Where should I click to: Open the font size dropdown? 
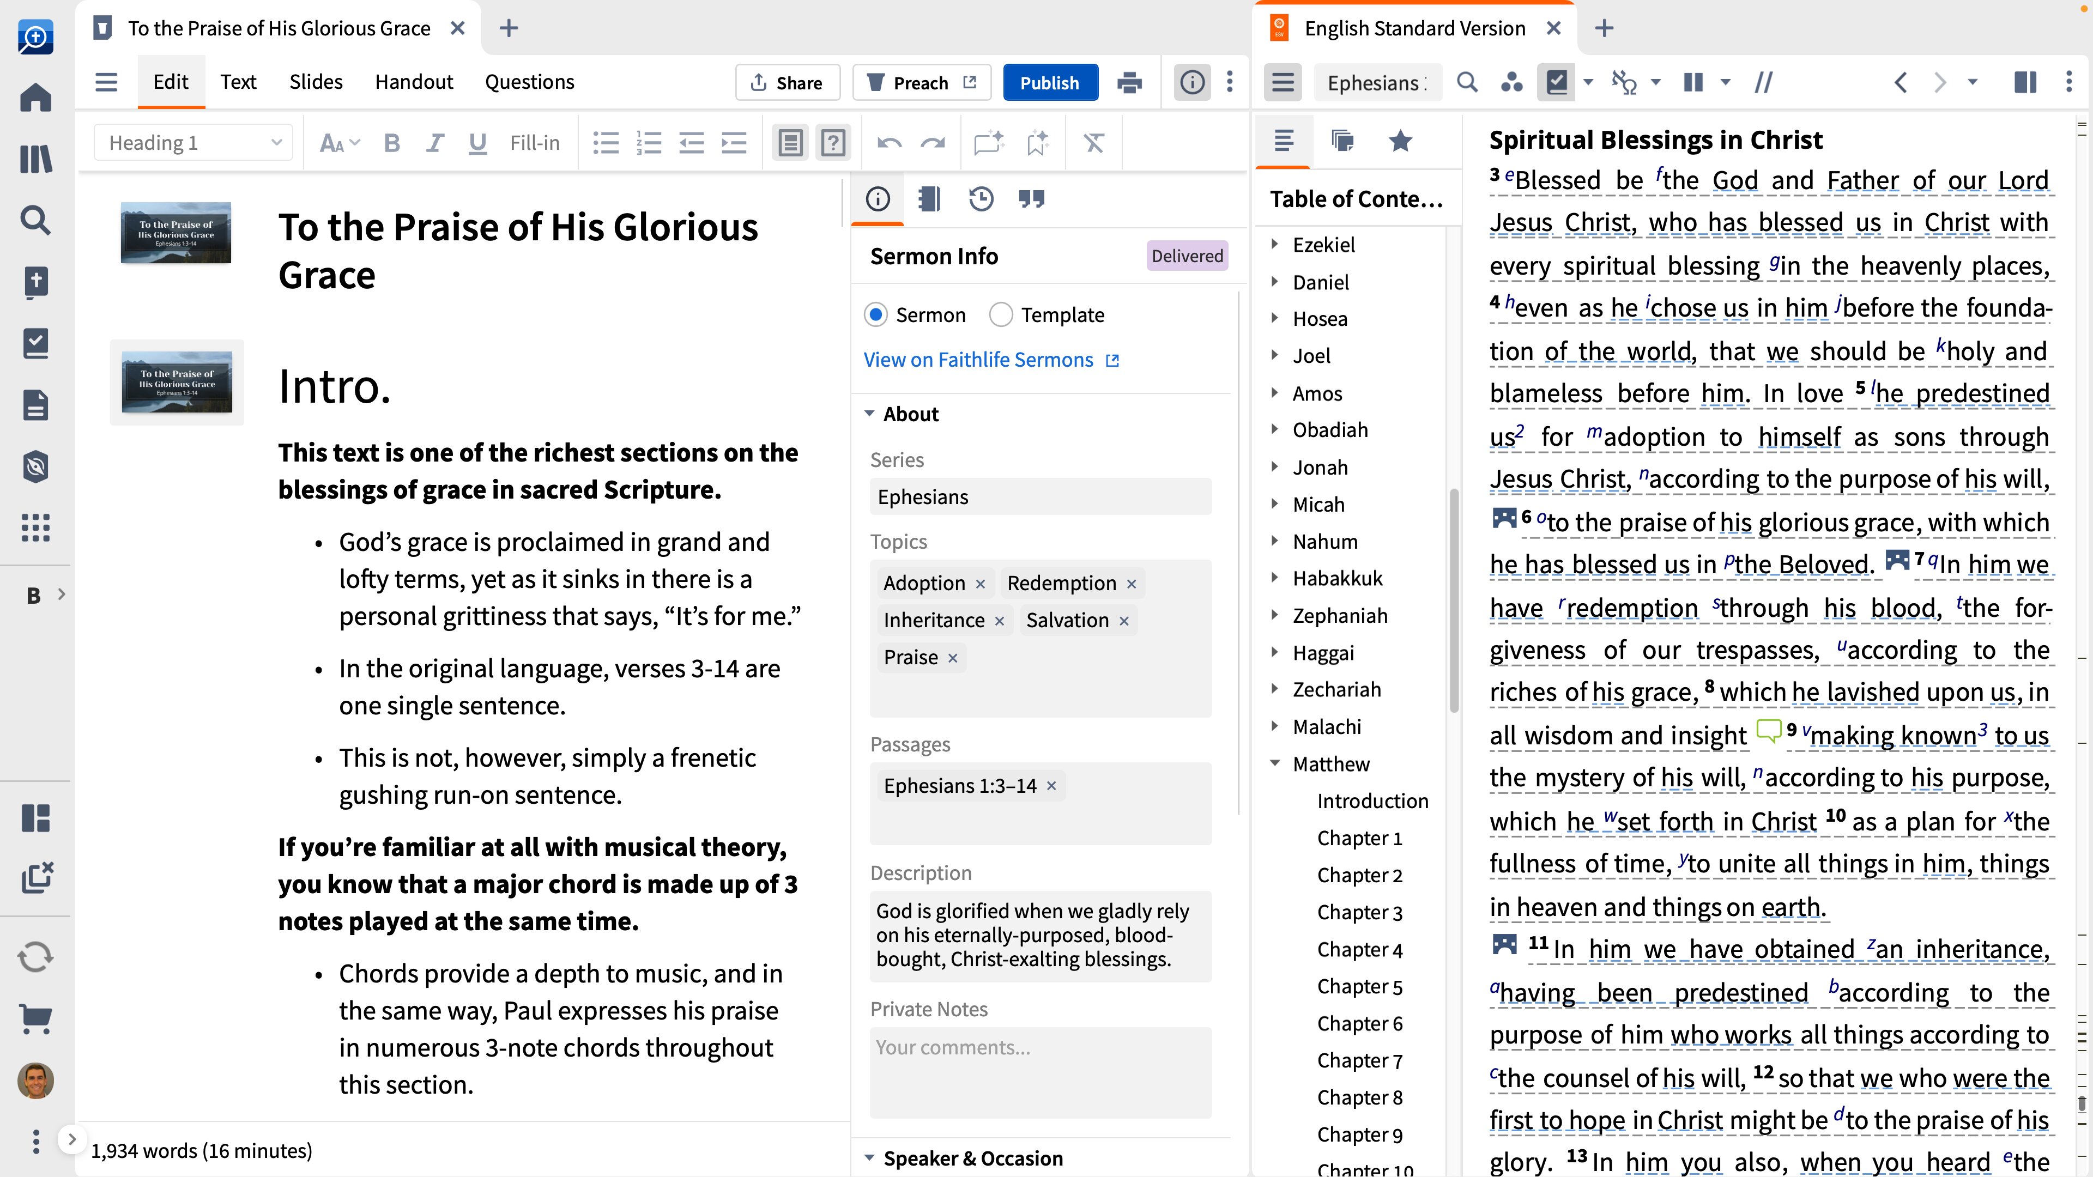pos(340,143)
